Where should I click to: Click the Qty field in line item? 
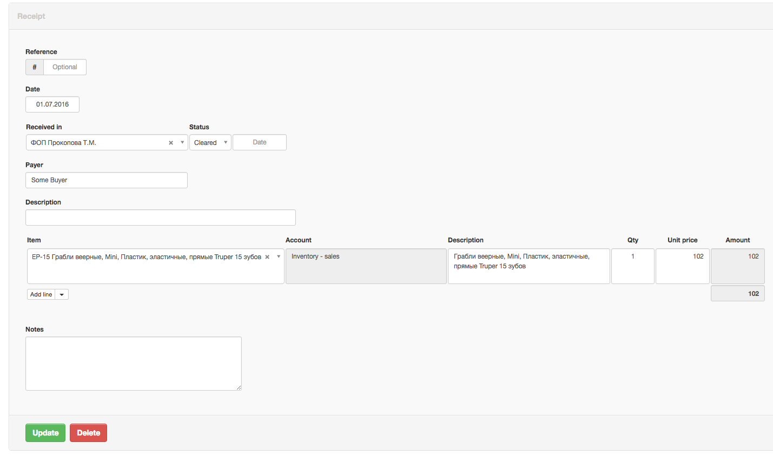(x=633, y=266)
